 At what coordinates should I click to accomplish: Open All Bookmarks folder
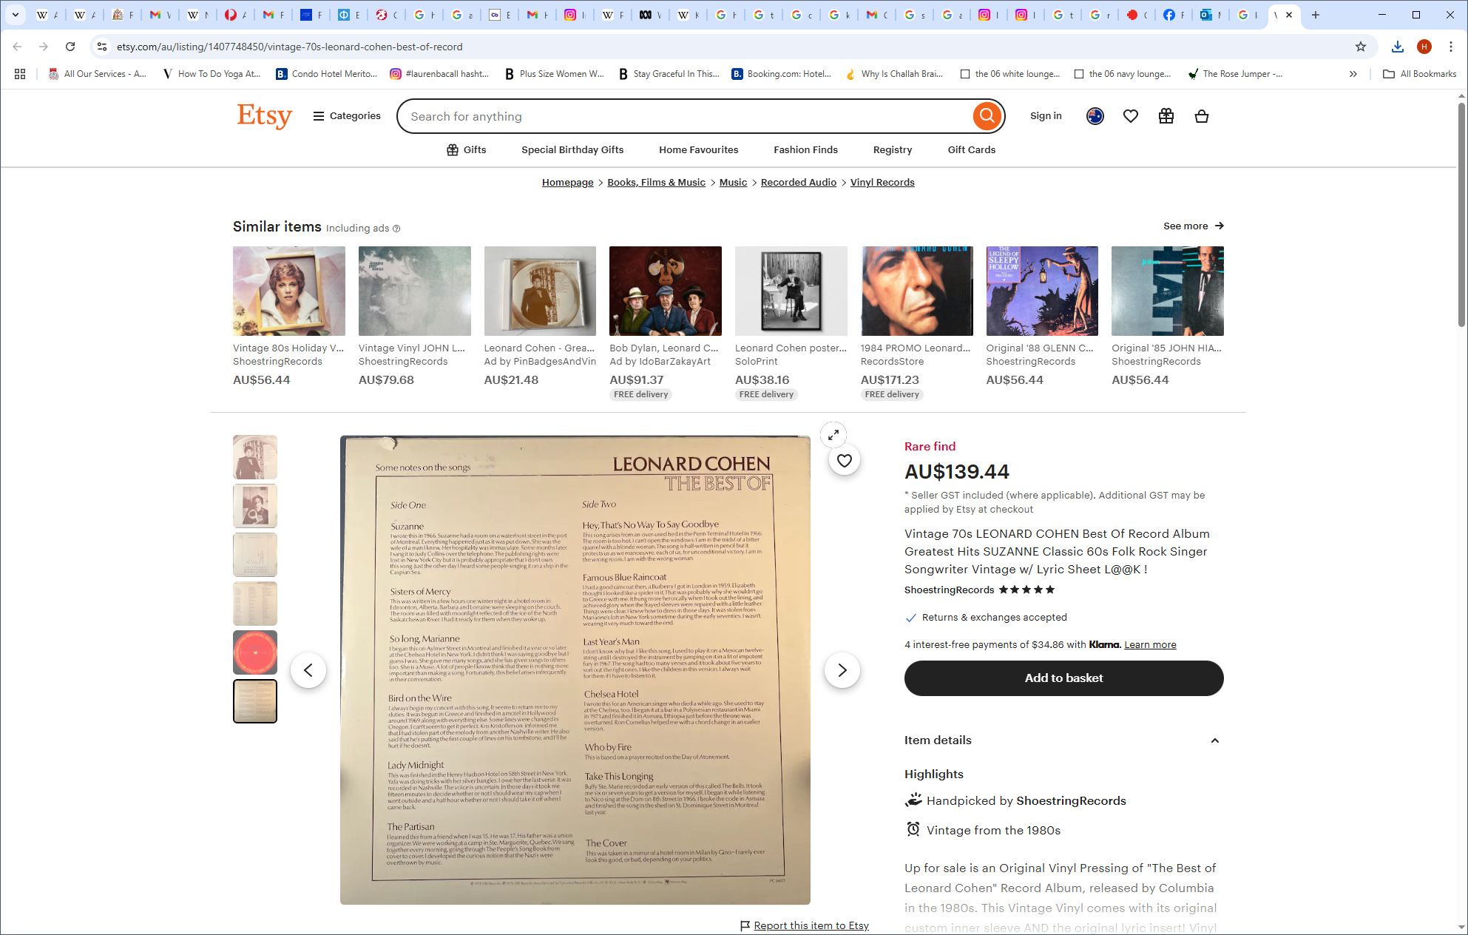click(1419, 74)
